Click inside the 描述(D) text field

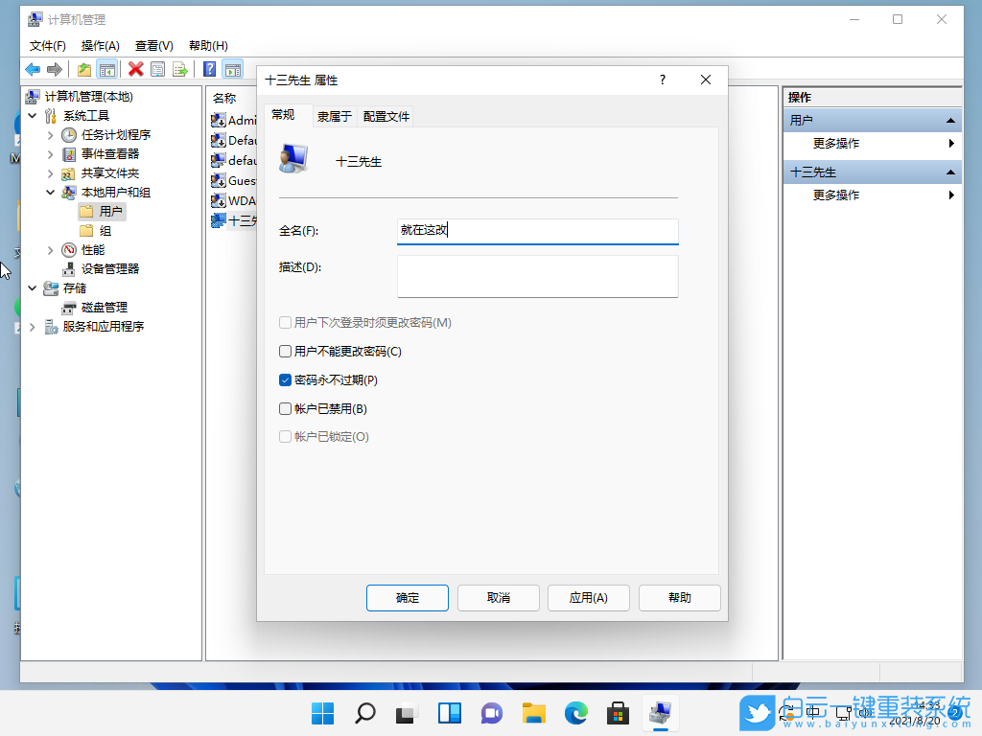pyautogui.click(x=537, y=277)
